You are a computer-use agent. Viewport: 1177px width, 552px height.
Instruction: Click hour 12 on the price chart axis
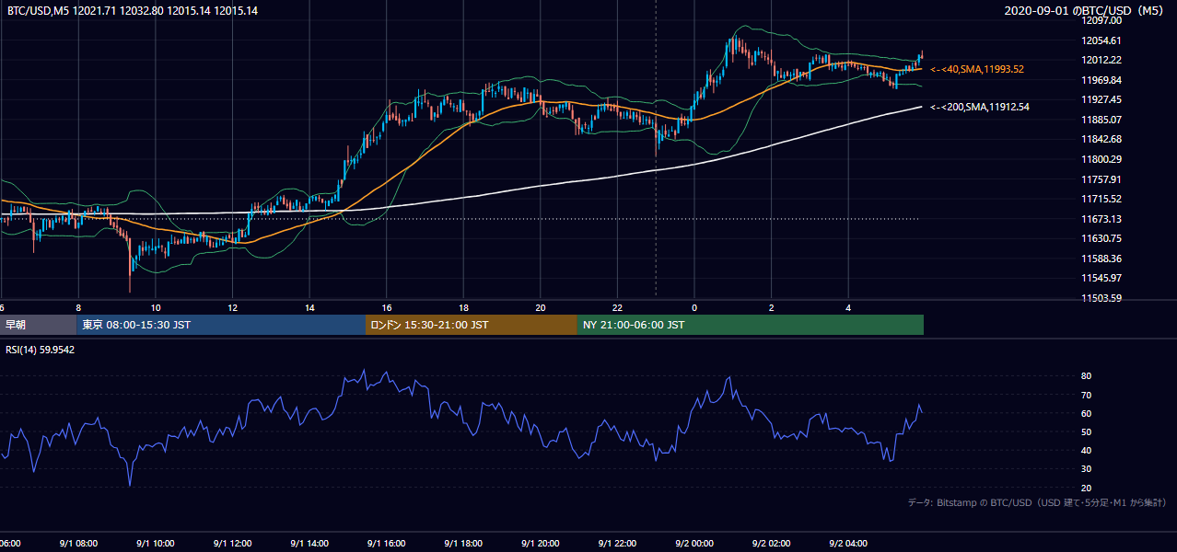233,307
